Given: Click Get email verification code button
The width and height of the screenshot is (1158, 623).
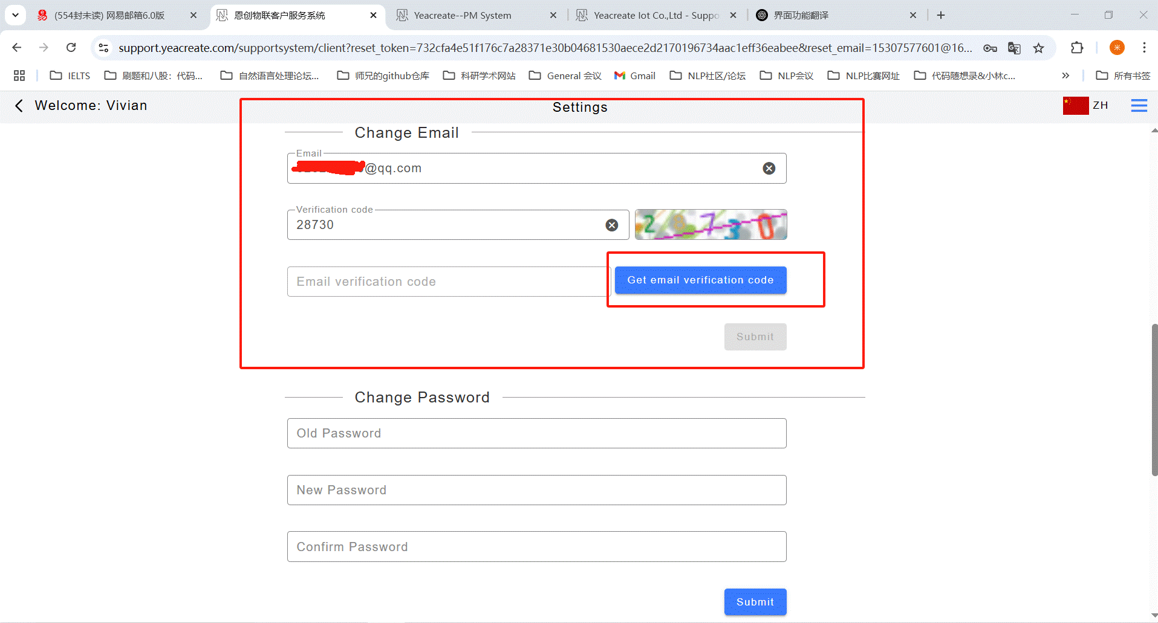Looking at the screenshot, I should click(700, 280).
